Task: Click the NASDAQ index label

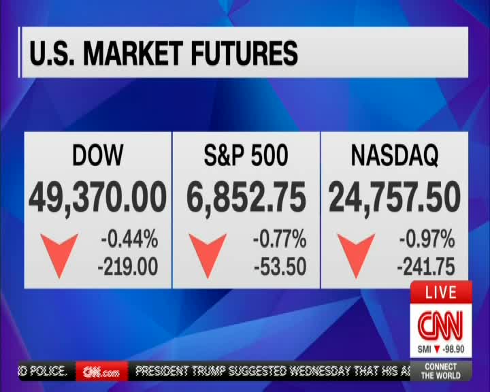Action: (395, 156)
